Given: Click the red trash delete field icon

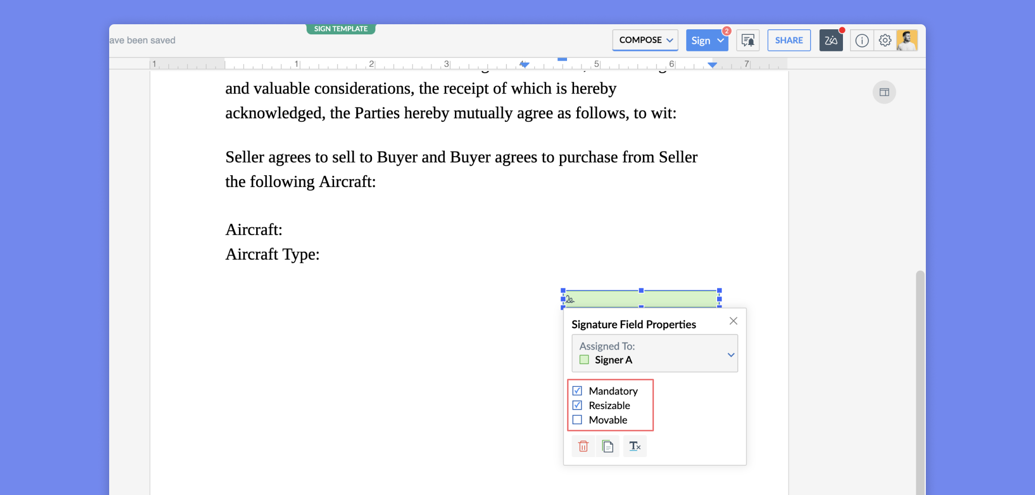Looking at the screenshot, I should pyautogui.click(x=583, y=447).
